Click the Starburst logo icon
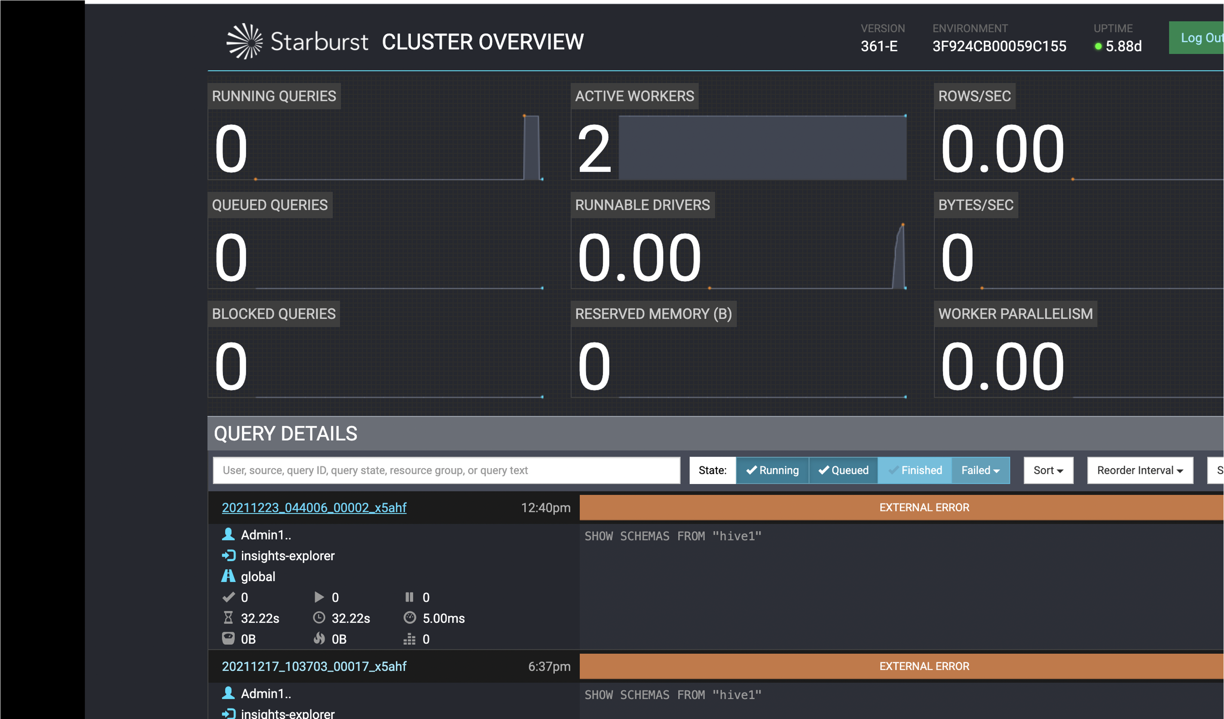Image resolution: width=1224 pixels, height=719 pixels. 245,42
